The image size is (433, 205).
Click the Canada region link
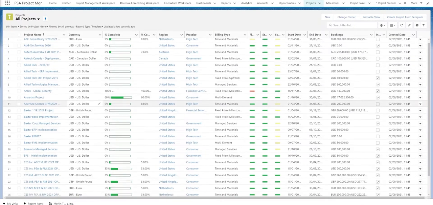click(x=163, y=59)
